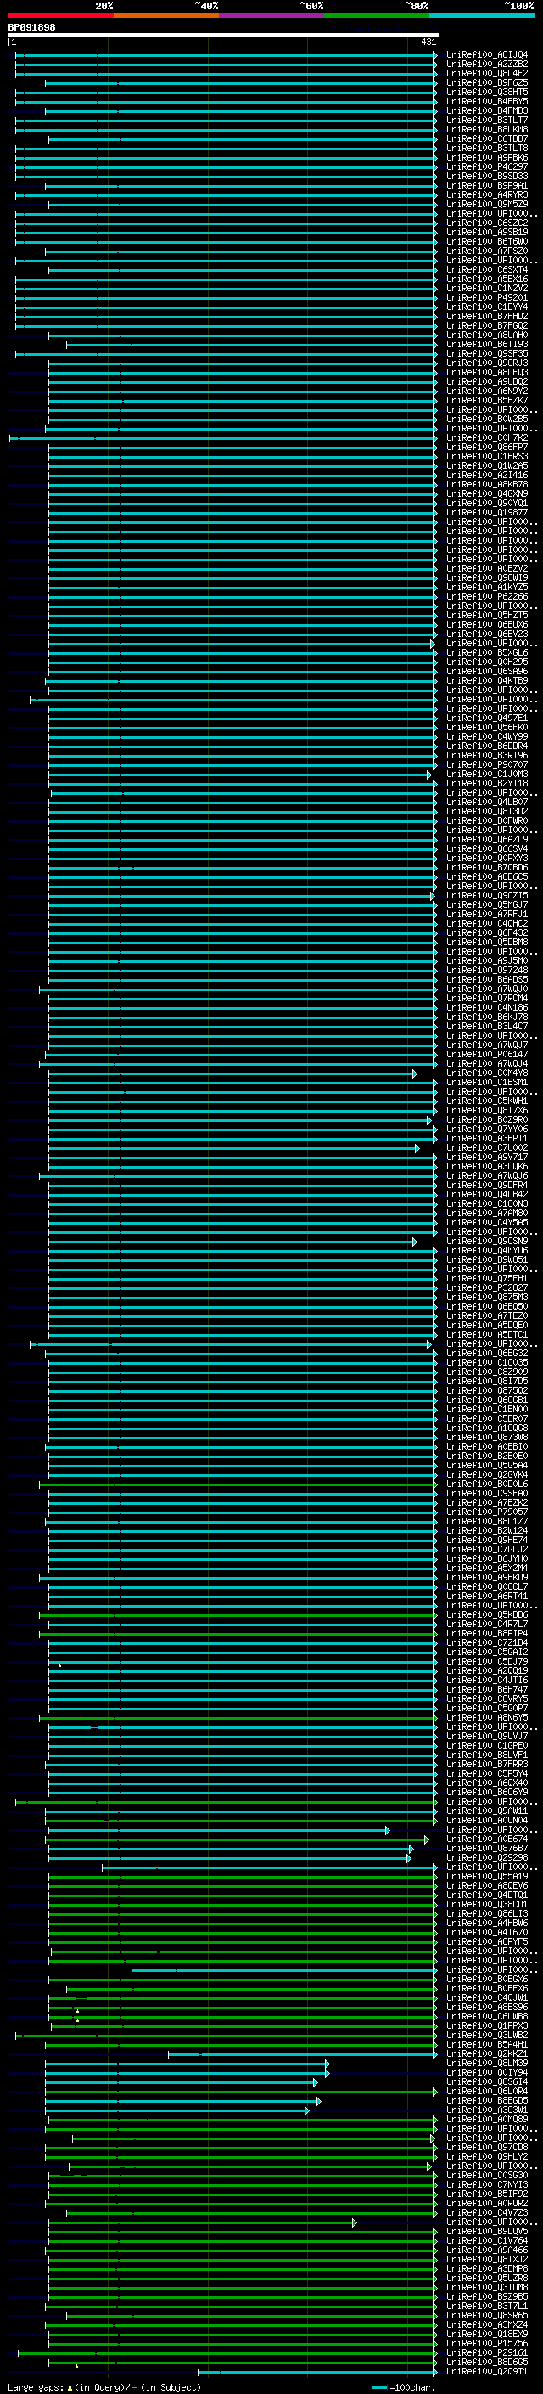Select the UniRef100_B6T6W0 label
This screenshot has width=543, height=2394.
(x=486, y=242)
